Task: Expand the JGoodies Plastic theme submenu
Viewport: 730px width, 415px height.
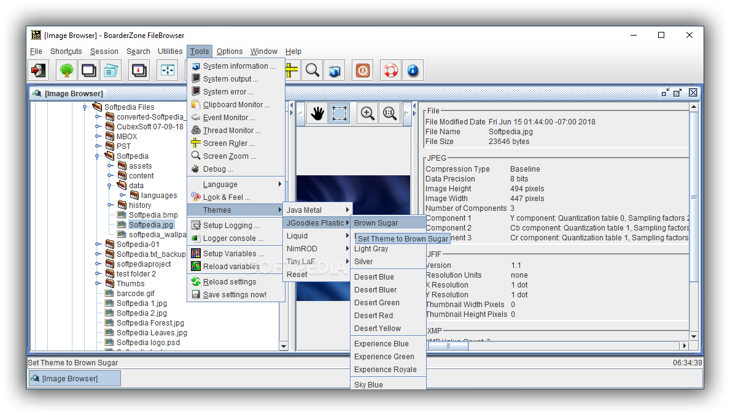Action: coord(317,223)
